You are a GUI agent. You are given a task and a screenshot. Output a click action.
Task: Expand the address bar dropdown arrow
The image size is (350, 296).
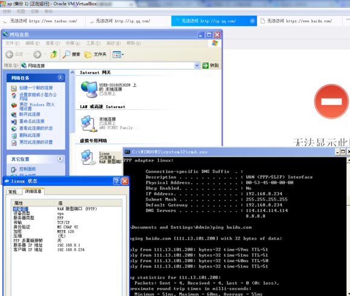tap(197, 65)
